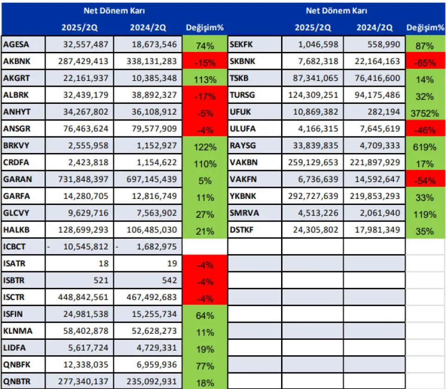The width and height of the screenshot is (446, 389).
Task: Select UFUK's 2024/2Q value 282,194
Action: click(x=384, y=112)
